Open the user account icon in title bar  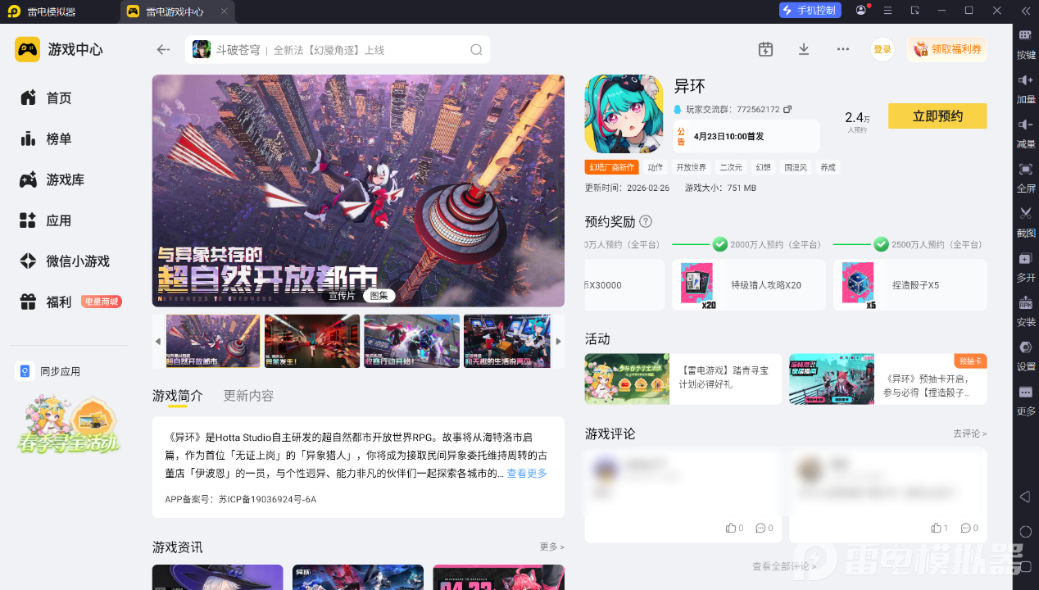coord(861,10)
